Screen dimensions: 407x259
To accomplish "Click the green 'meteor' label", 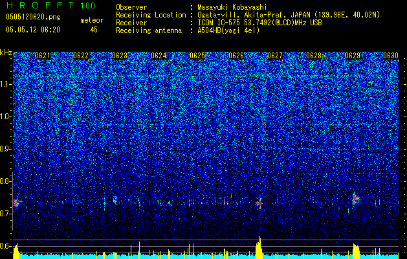I will pos(92,20).
